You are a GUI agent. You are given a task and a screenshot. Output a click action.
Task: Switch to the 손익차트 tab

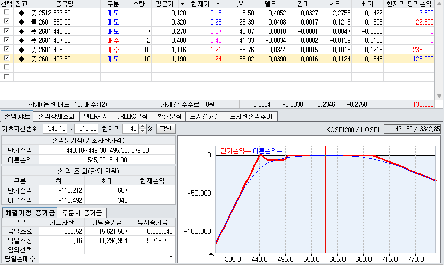pyautogui.click(x=17, y=116)
